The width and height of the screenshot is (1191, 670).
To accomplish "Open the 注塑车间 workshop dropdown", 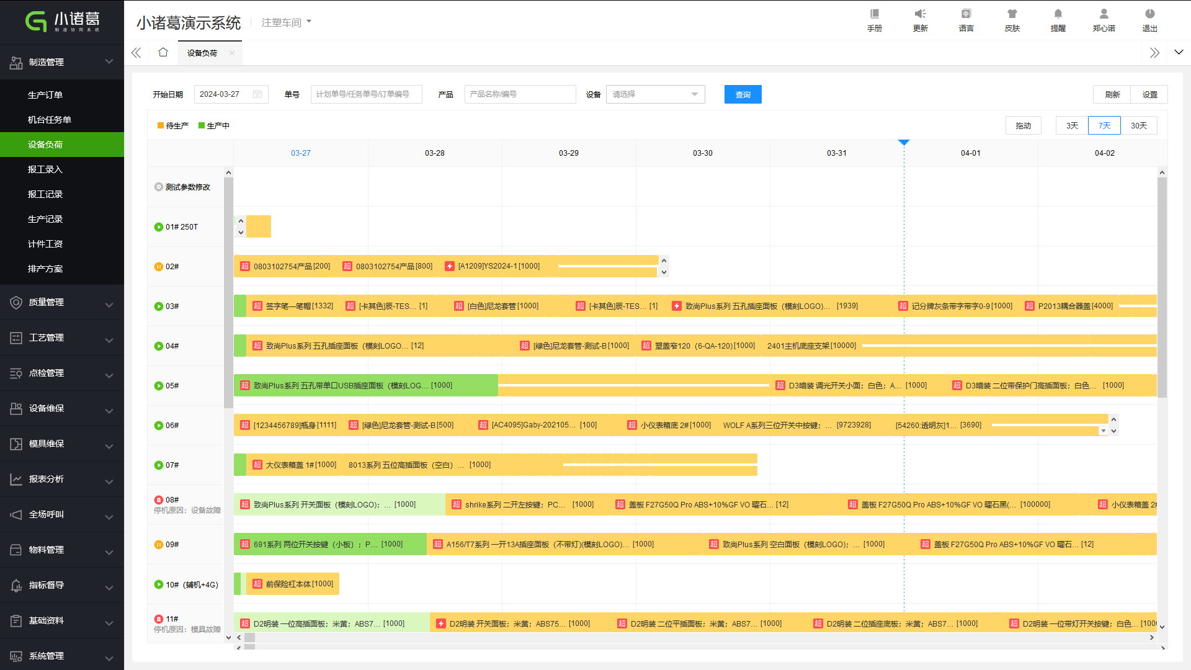I will [x=286, y=22].
